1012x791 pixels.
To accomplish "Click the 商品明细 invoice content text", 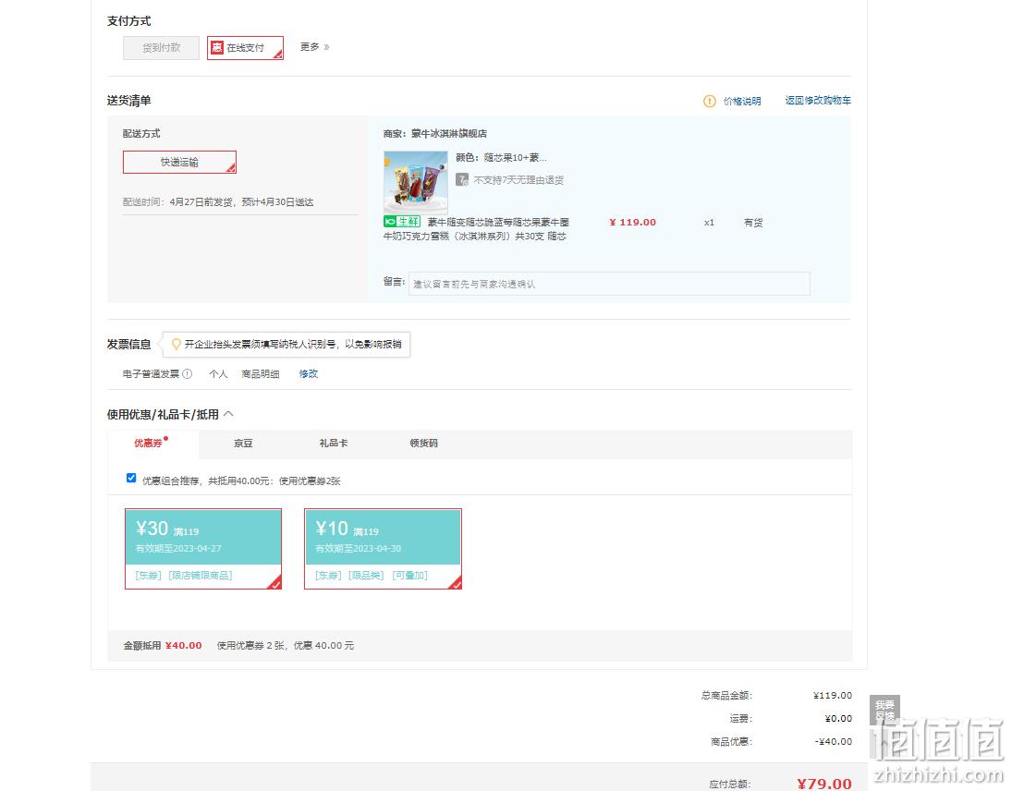I will tap(260, 373).
